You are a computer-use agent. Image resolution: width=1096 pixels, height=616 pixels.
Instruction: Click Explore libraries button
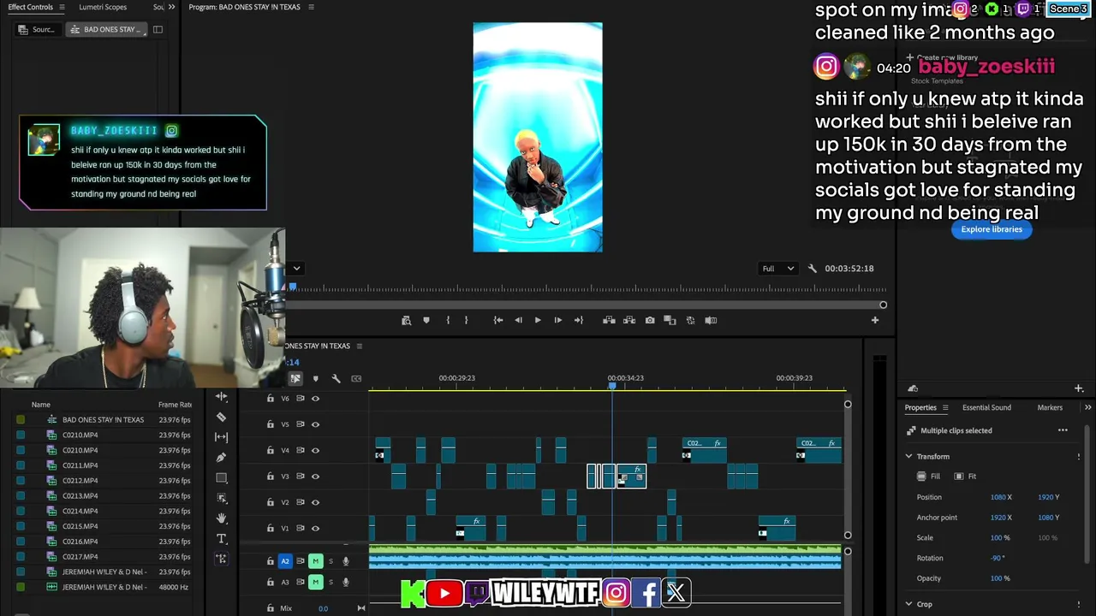[x=992, y=229]
